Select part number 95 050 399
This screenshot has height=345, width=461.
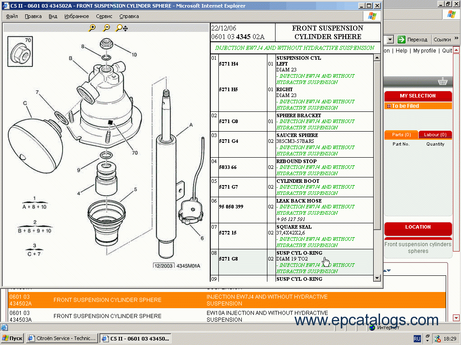pyautogui.click(x=231, y=207)
